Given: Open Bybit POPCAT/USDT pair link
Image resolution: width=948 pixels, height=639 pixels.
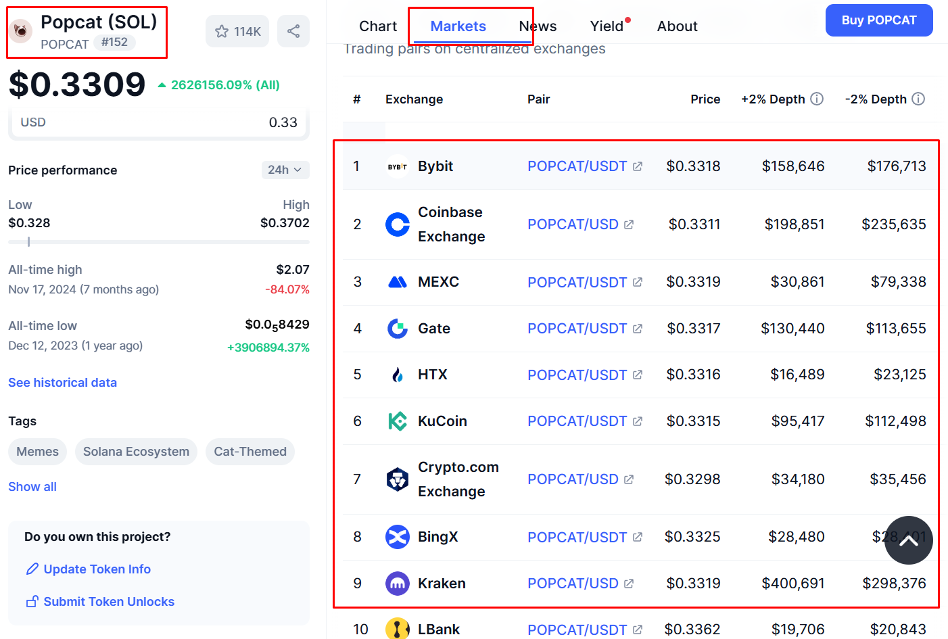Looking at the screenshot, I should pyautogui.click(x=577, y=166).
